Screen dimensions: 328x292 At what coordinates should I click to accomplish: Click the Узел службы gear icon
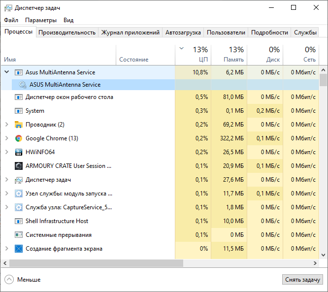click(19, 194)
